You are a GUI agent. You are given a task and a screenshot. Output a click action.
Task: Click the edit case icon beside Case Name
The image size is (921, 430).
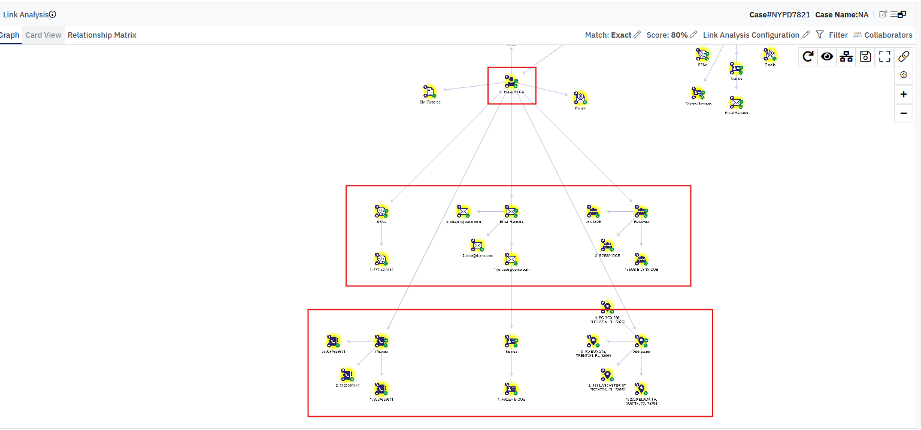click(x=883, y=14)
